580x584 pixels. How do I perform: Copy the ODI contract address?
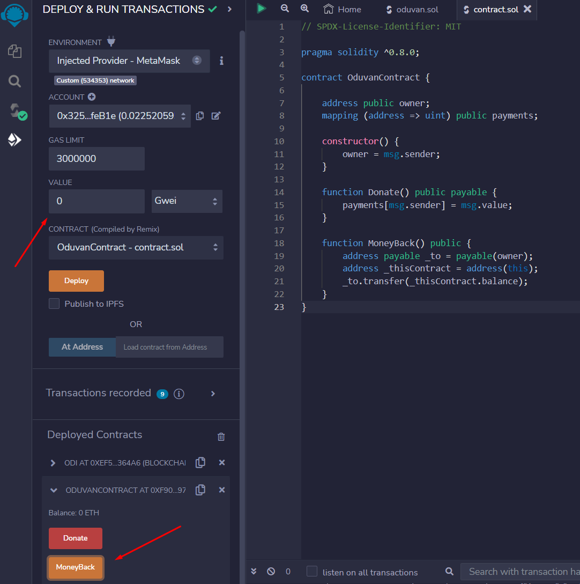click(200, 463)
